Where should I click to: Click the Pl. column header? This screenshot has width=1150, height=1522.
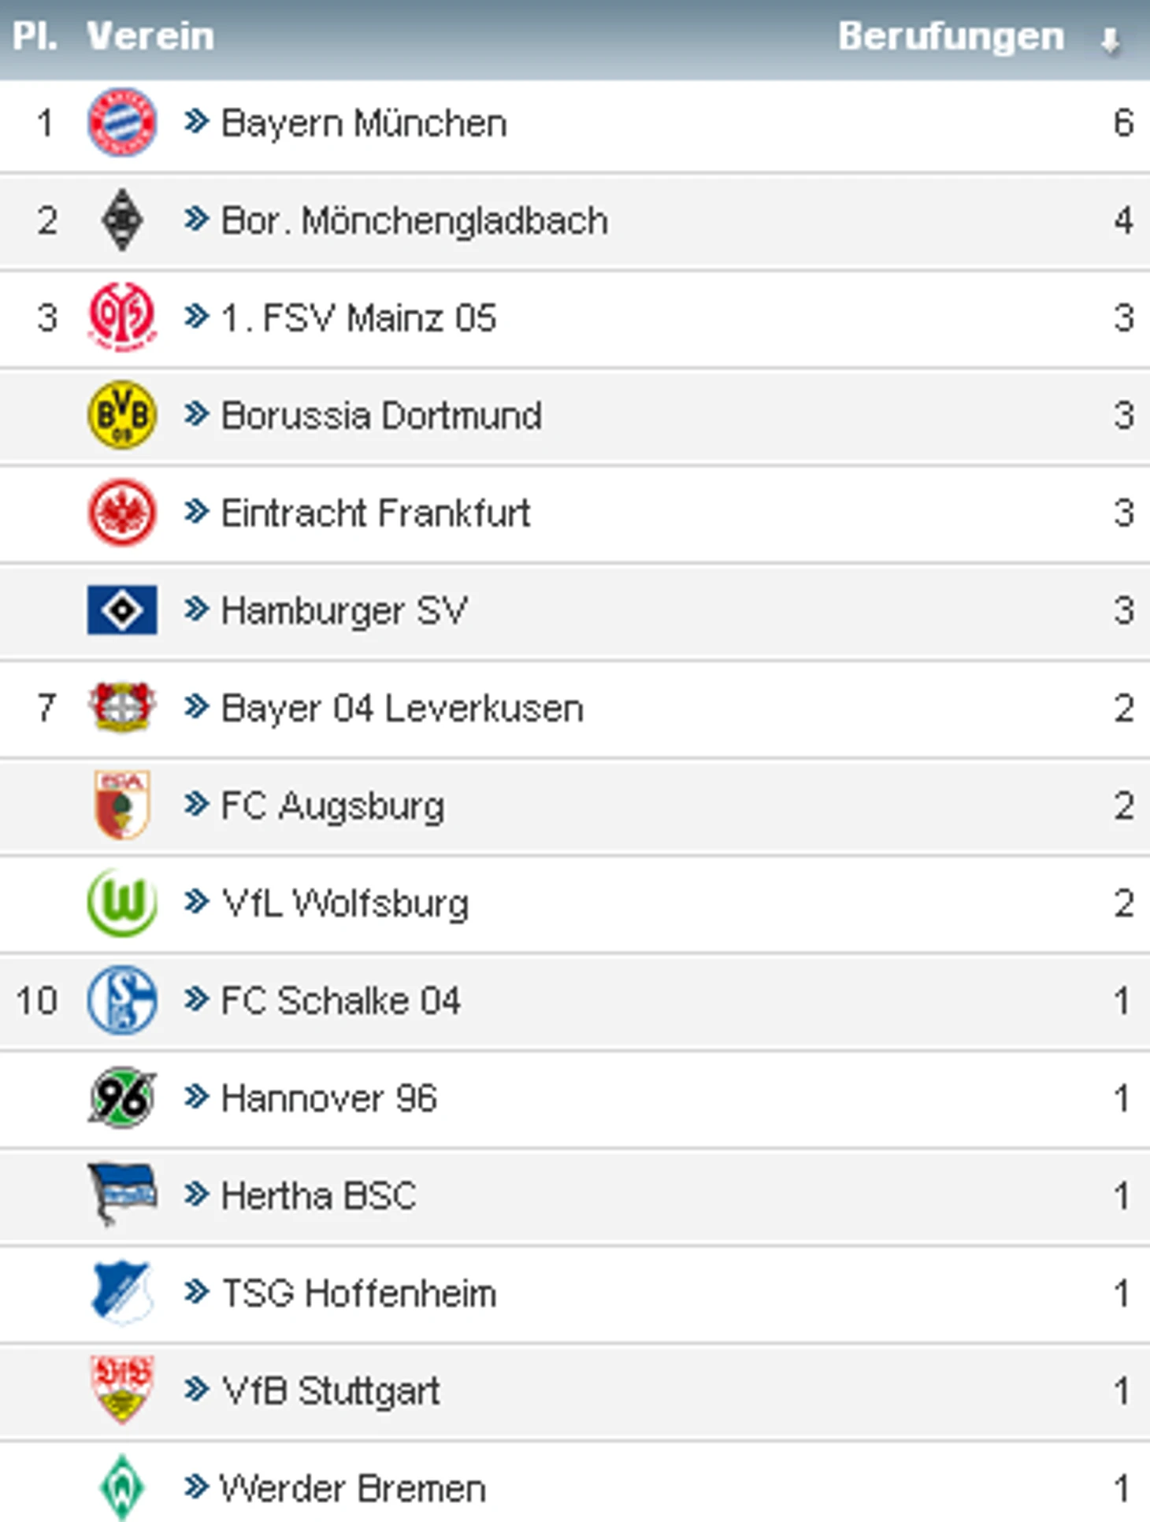(x=35, y=36)
